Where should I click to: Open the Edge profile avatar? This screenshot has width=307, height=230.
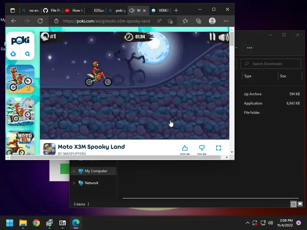[x=212, y=21]
